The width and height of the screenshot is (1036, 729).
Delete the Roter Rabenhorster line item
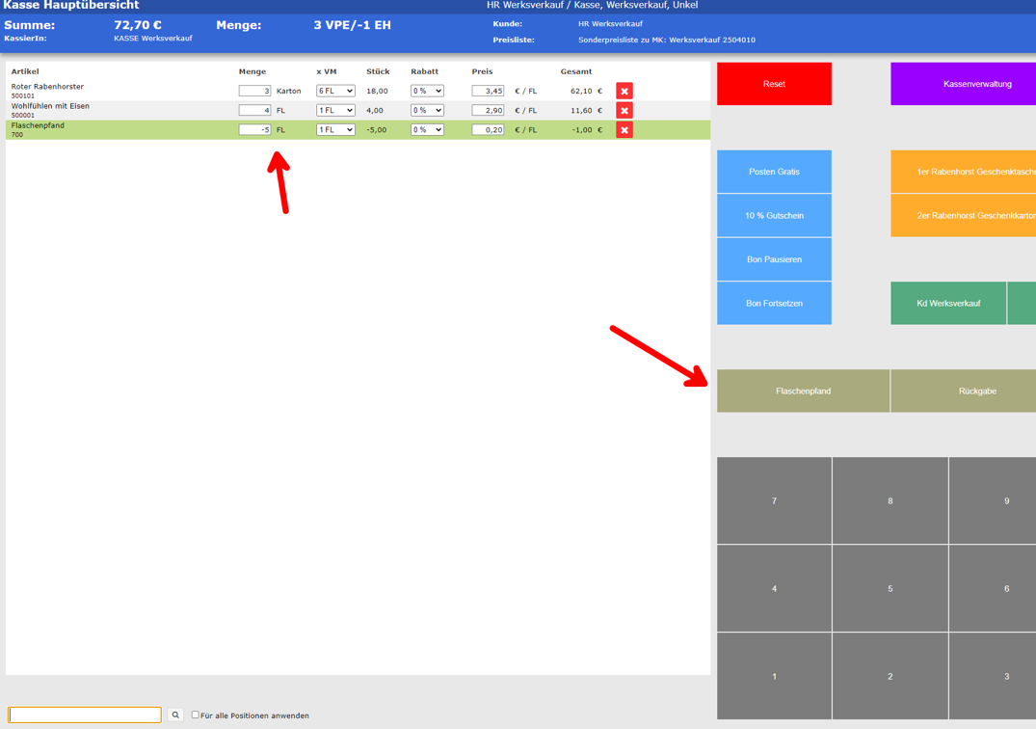[x=624, y=92]
